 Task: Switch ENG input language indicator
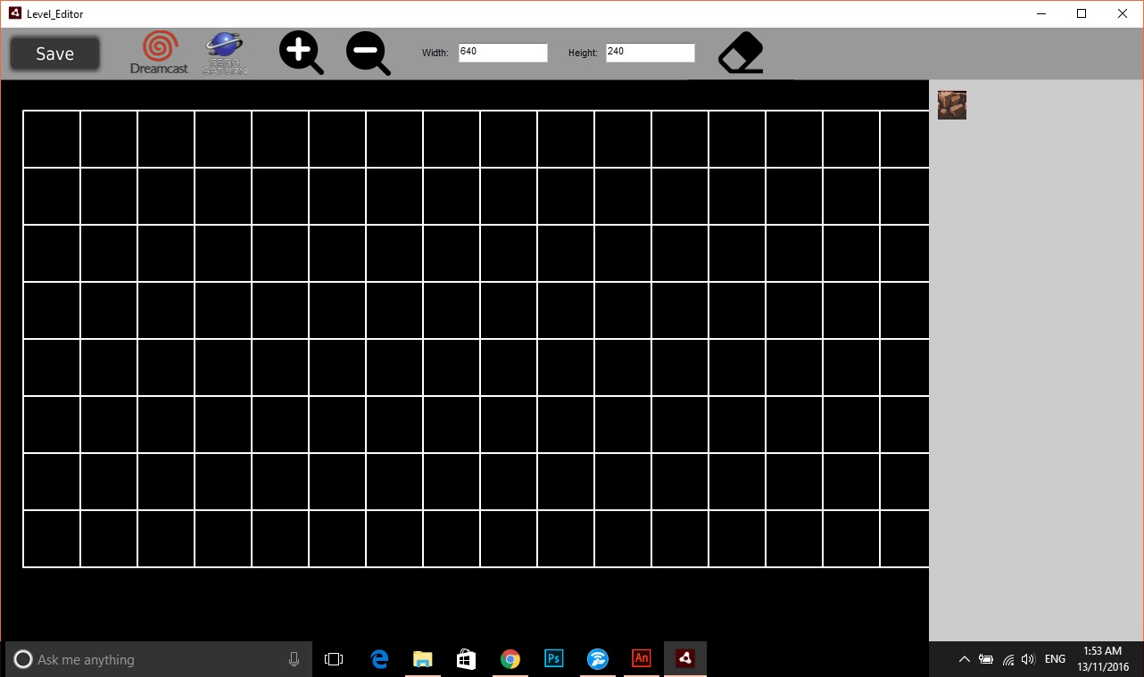1055,659
